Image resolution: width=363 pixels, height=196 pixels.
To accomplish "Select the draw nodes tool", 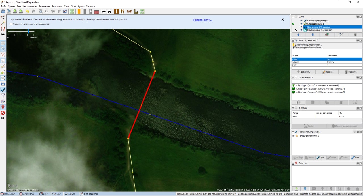I will (3, 23).
